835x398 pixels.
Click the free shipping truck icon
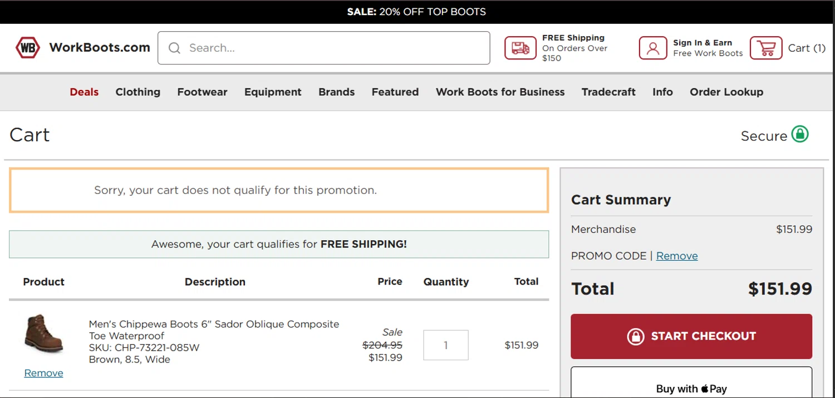520,48
